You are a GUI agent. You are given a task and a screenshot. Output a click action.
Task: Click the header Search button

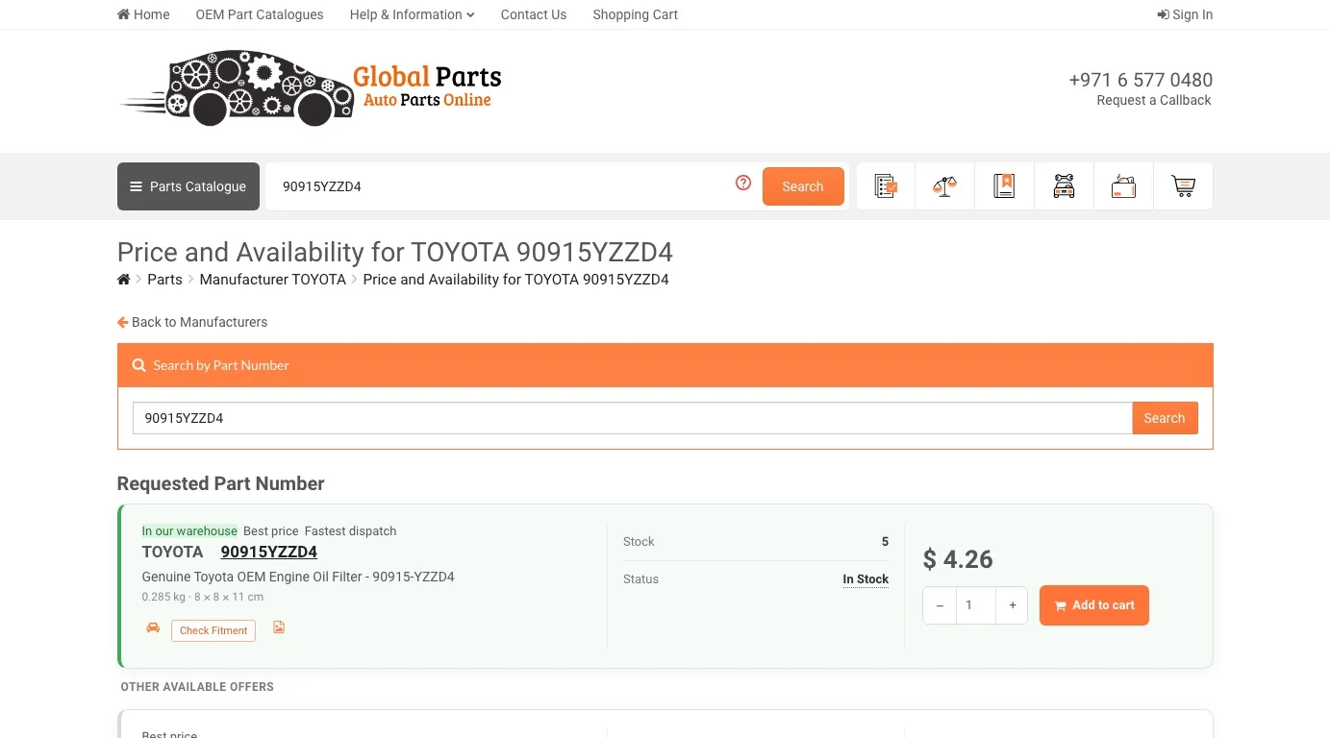(803, 186)
